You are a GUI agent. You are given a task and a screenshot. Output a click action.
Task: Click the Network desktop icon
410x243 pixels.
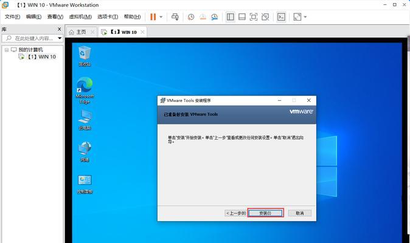click(85, 152)
